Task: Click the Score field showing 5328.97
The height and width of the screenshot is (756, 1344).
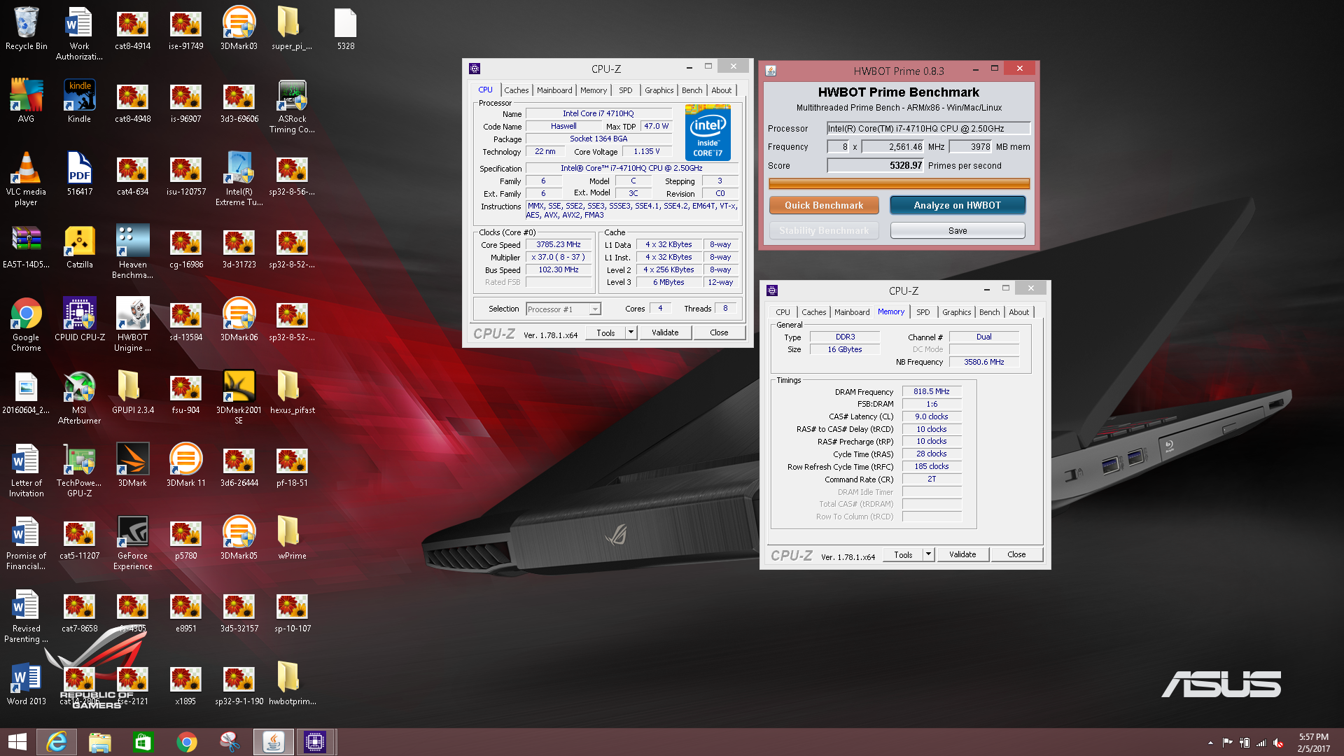Action: click(x=876, y=166)
